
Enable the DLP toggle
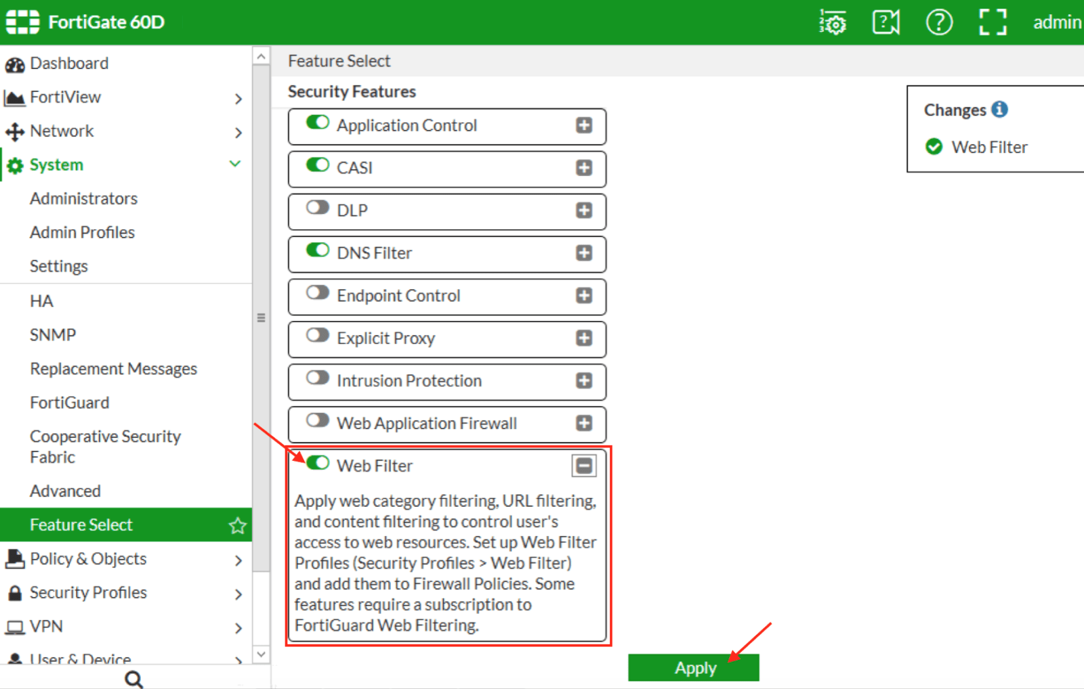[x=318, y=207]
